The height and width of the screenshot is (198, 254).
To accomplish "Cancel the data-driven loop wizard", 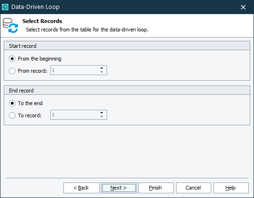I will pyautogui.click(x=193, y=188).
